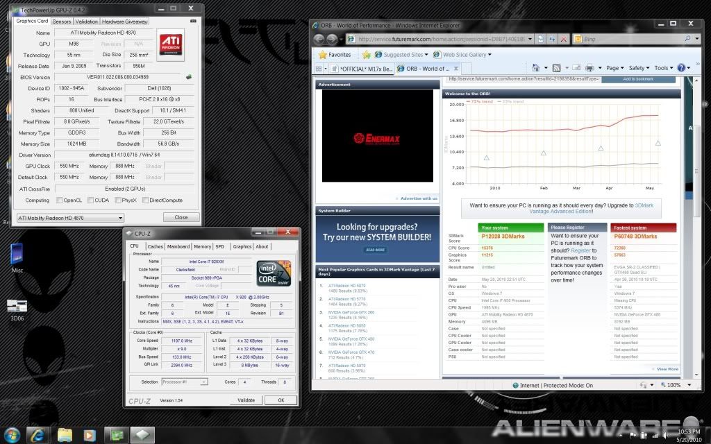This screenshot has height=444, width=711.
Task: Open the GPU selection dropdown in GPU-Z
Action: pos(70,218)
